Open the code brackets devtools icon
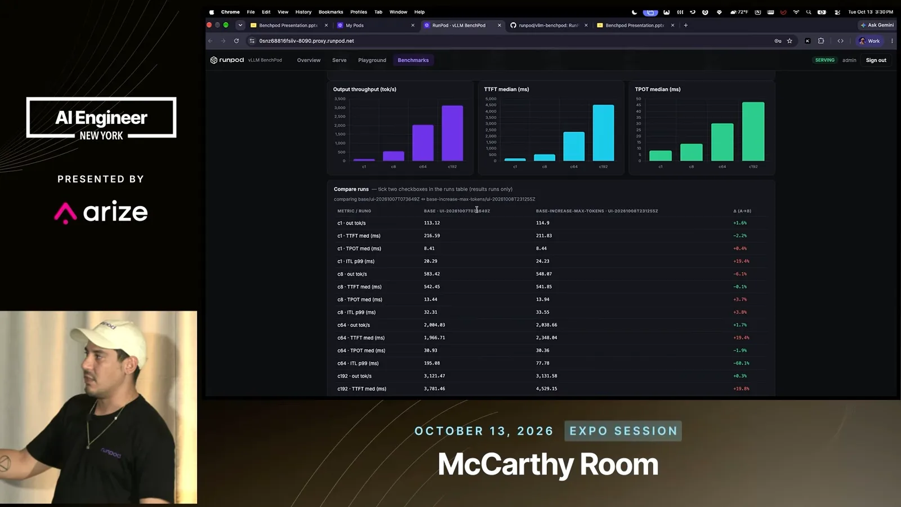 pos(840,41)
